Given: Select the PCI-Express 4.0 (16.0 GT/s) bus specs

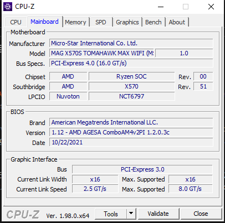Looking at the screenshot, I should pyautogui.click(x=131, y=63).
